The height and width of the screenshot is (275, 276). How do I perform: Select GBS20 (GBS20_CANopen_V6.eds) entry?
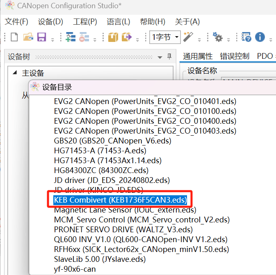coord(112,141)
